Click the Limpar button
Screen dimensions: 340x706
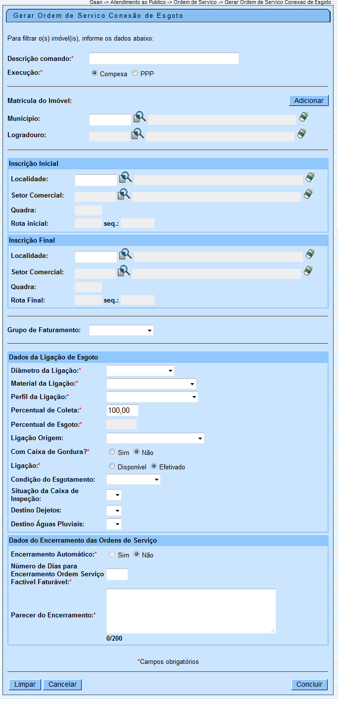click(x=25, y=684)
